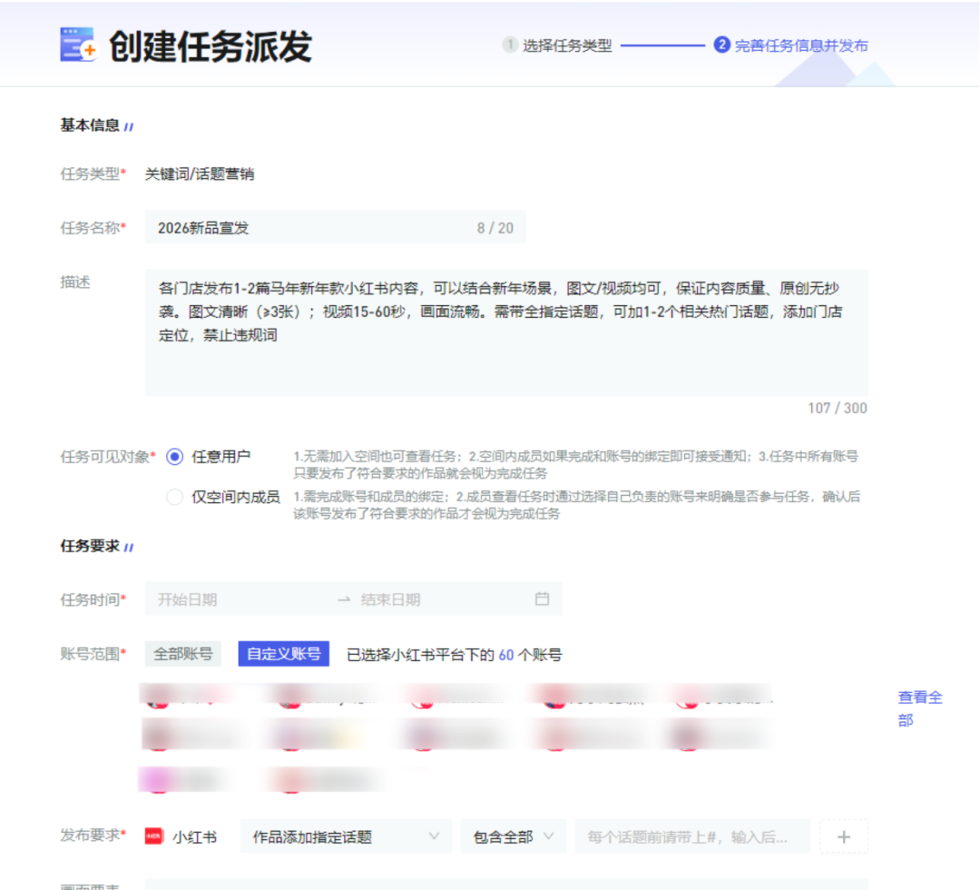Click the calendar icon in date field

tap(542, 599)
